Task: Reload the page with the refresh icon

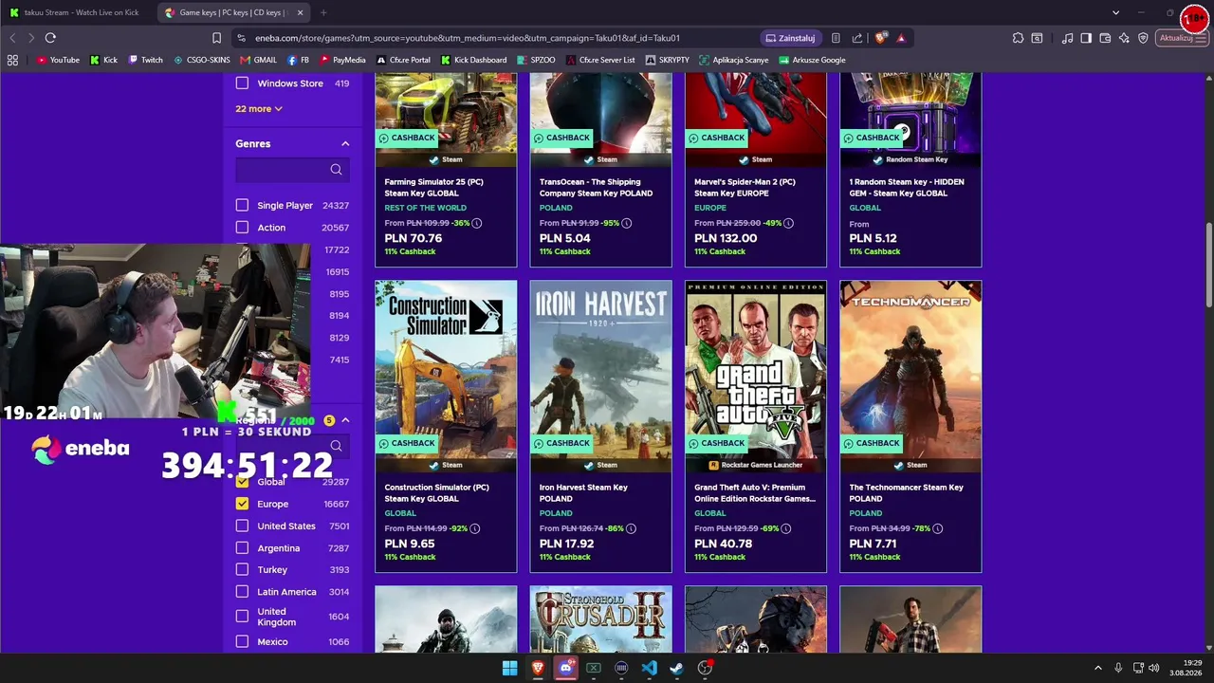Action: (x=50, y=38)
